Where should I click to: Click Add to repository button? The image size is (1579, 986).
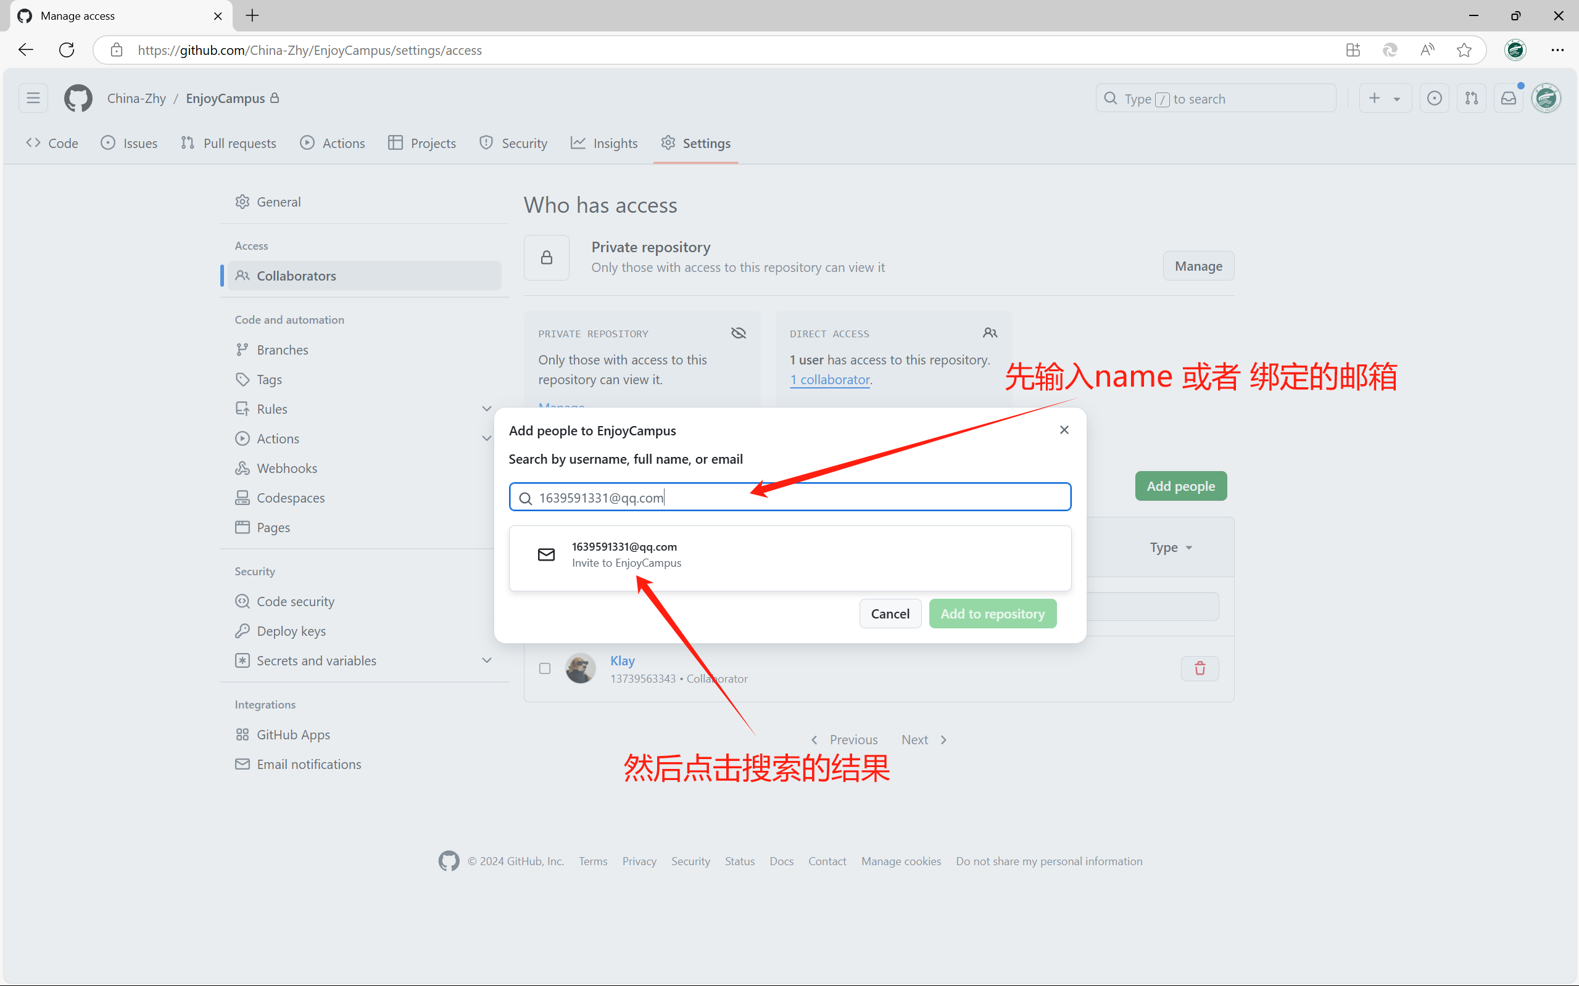tap(992, 614)
